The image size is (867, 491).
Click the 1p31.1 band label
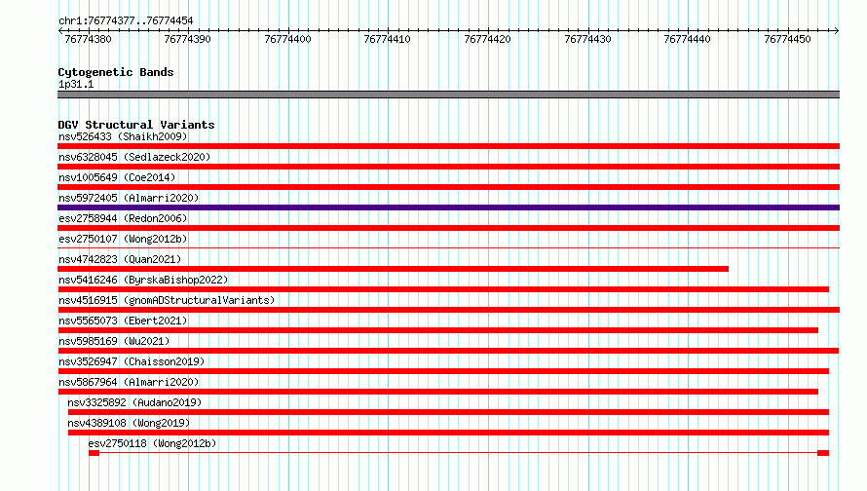pyautogui.click(x=76, y=84)
